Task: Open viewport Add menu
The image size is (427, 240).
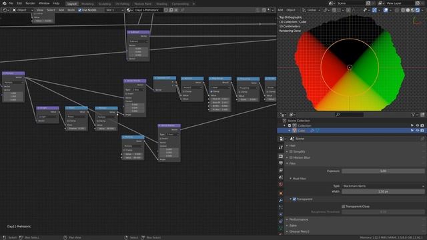Action: [x=280, y=10]
